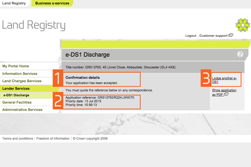
Task: Switch to the Land Registry top tab
Action: coord(14,3)
